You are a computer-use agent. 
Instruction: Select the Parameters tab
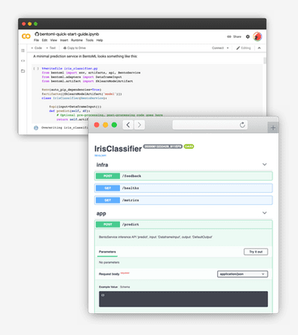coord(107,252)
